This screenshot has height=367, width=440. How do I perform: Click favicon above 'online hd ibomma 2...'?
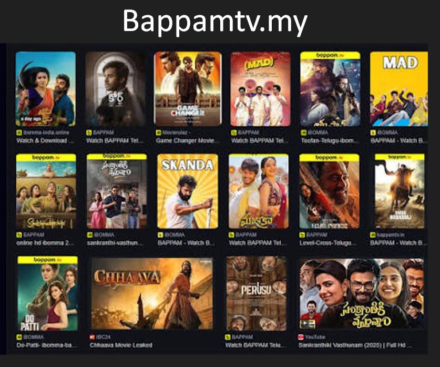coord(19,235)
